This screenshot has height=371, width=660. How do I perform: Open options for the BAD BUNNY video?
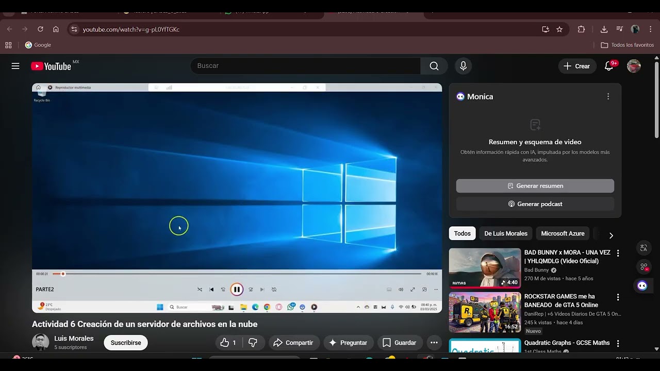coord(618,253)
